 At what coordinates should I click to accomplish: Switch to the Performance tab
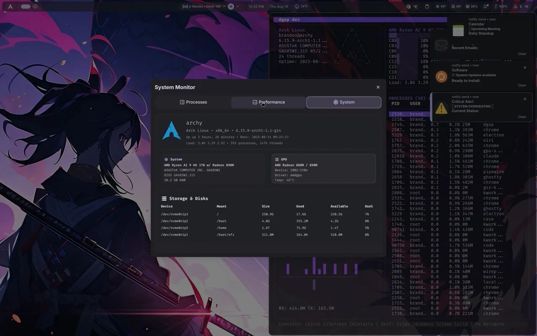pos(268,102)
